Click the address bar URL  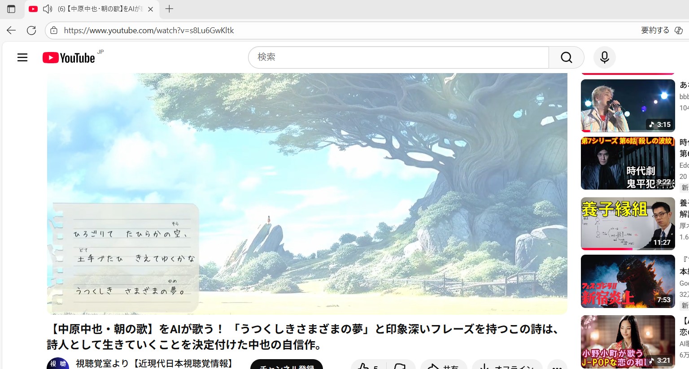click(x=149, y=30)
